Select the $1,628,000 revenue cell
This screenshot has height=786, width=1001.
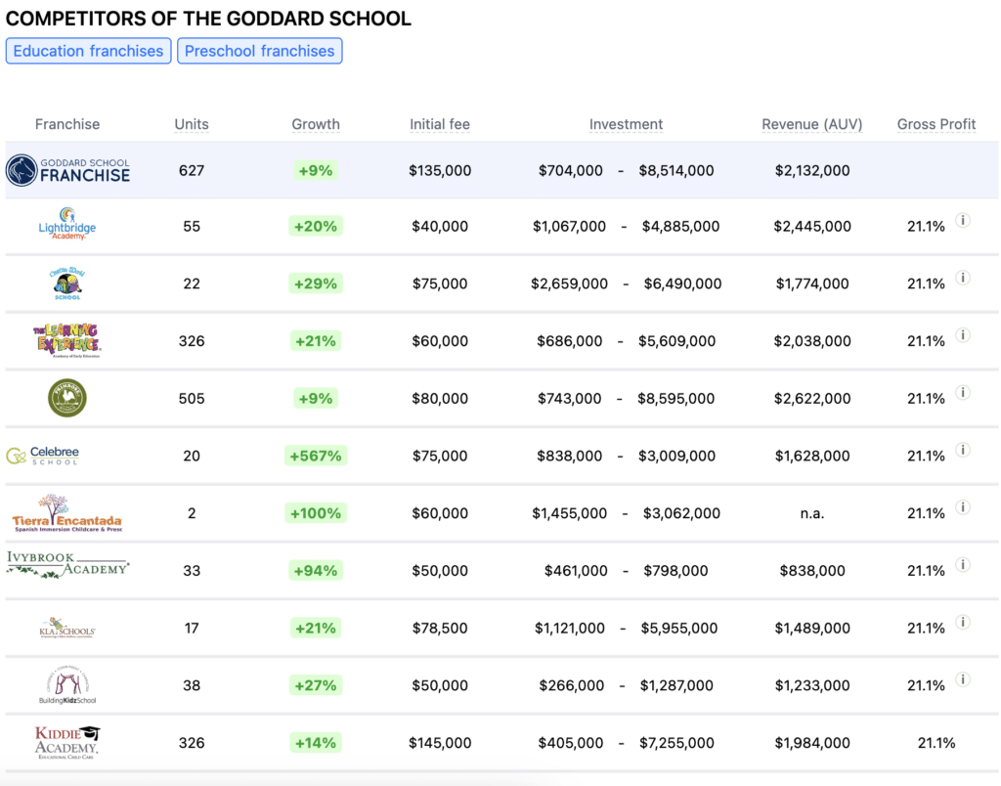[x=812, y=456]
